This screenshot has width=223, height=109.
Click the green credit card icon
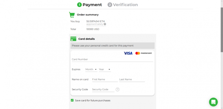[x=73, y=39]
